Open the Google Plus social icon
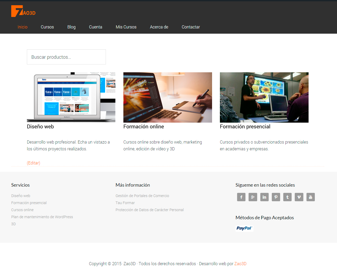The height and width of the screenshot is (273, 337). (253, 197)
